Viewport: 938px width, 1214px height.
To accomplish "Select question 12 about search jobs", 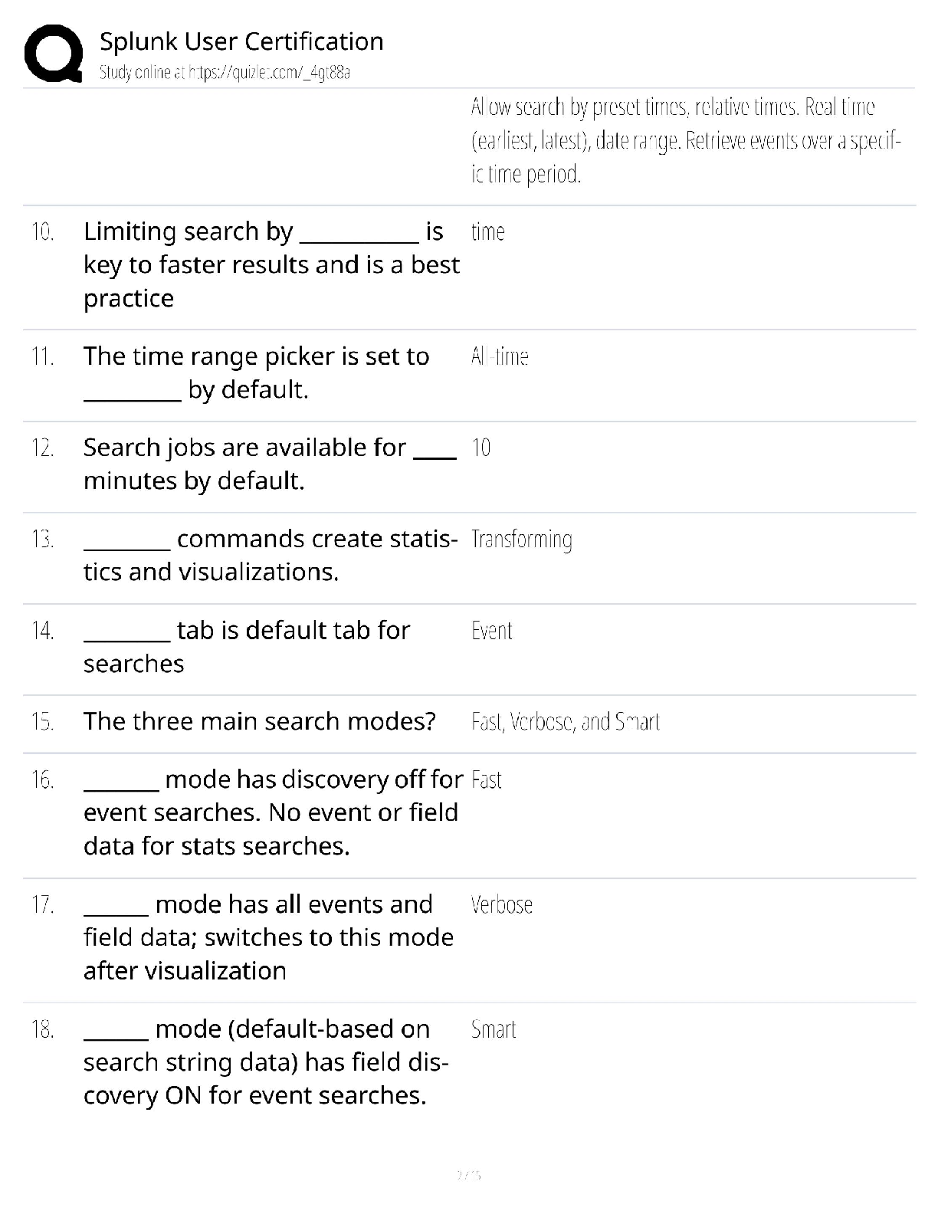I will click(270, 464).
